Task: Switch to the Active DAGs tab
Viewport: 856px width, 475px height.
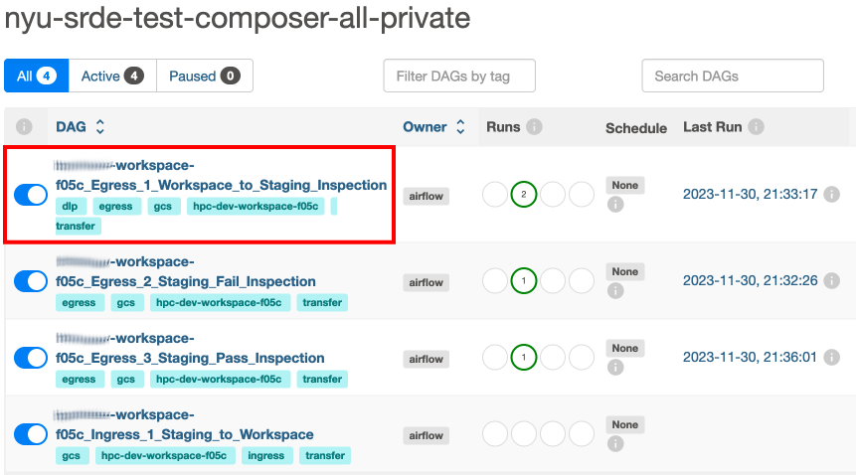Action: (x=112, y=76)
